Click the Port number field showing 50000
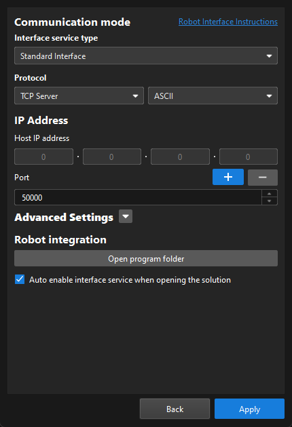The image size is (292, 427). pos(138,197)
